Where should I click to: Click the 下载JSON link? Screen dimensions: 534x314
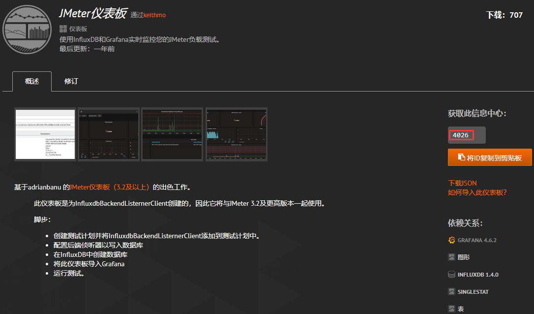tap(462, 183)
